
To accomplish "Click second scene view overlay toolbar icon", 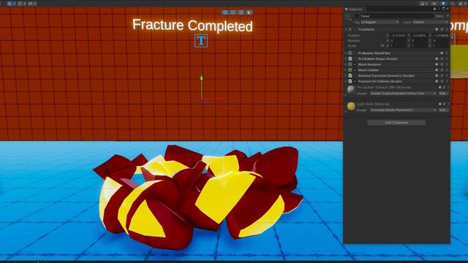I will [x=233, y=12].
